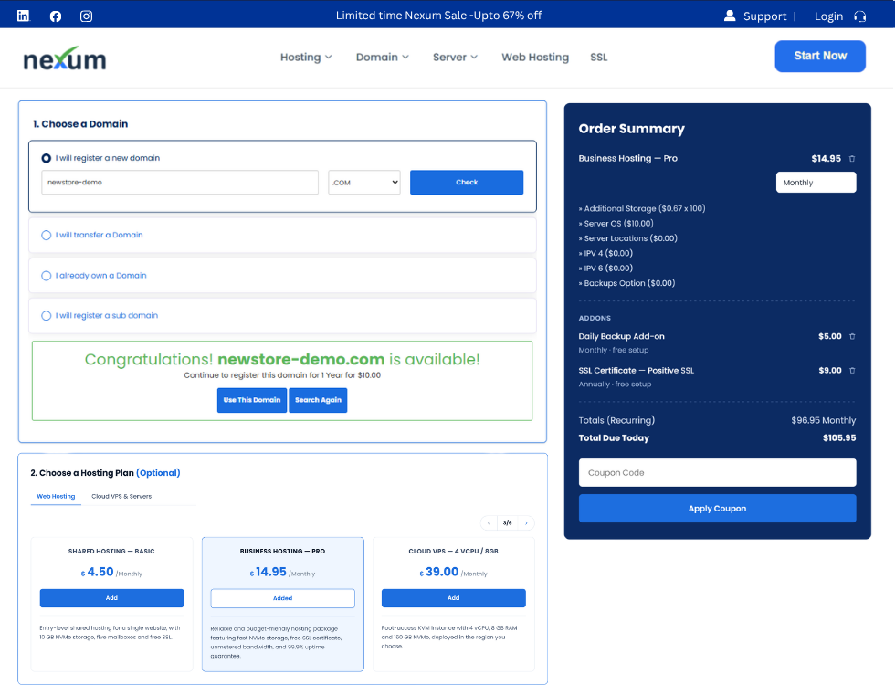Click the 'Additional Storage ($0.67 x 100)' line
The width and height of the screenshot is (895, 685).
[642, 208]
